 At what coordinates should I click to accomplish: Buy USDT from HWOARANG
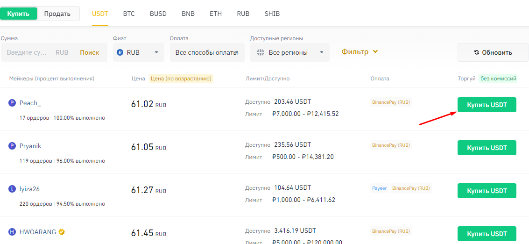pos(487,234)
